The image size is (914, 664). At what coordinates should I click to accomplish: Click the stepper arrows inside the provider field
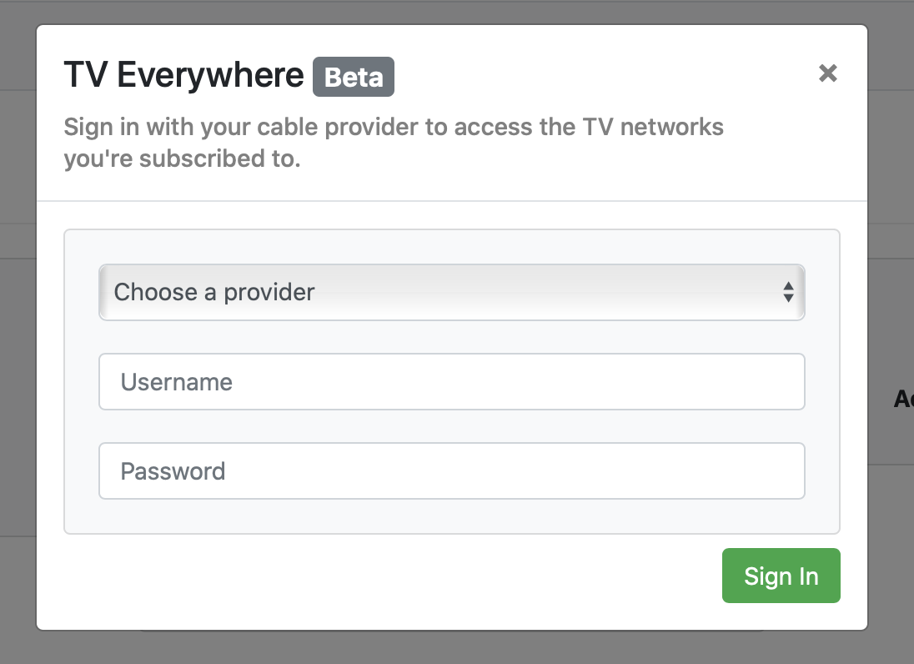pyautogui.click(x=789, y=292)
